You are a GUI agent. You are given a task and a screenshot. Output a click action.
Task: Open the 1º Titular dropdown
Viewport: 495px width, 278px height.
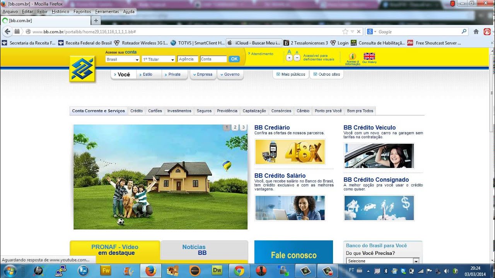tap(159, 59)
